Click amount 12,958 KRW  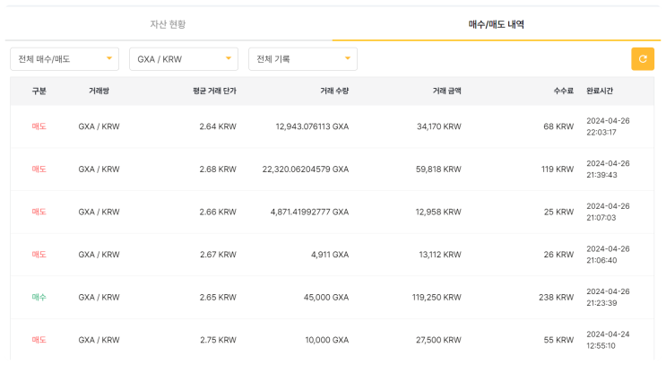pyautogui.click(x=438, y=212)
